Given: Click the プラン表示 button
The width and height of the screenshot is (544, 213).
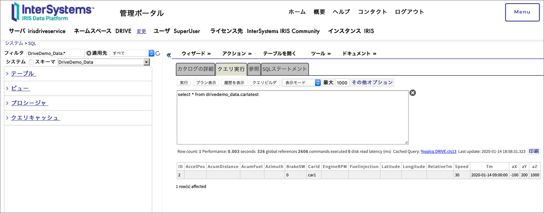Looking at the screenshot, I should tap(206, 83).
